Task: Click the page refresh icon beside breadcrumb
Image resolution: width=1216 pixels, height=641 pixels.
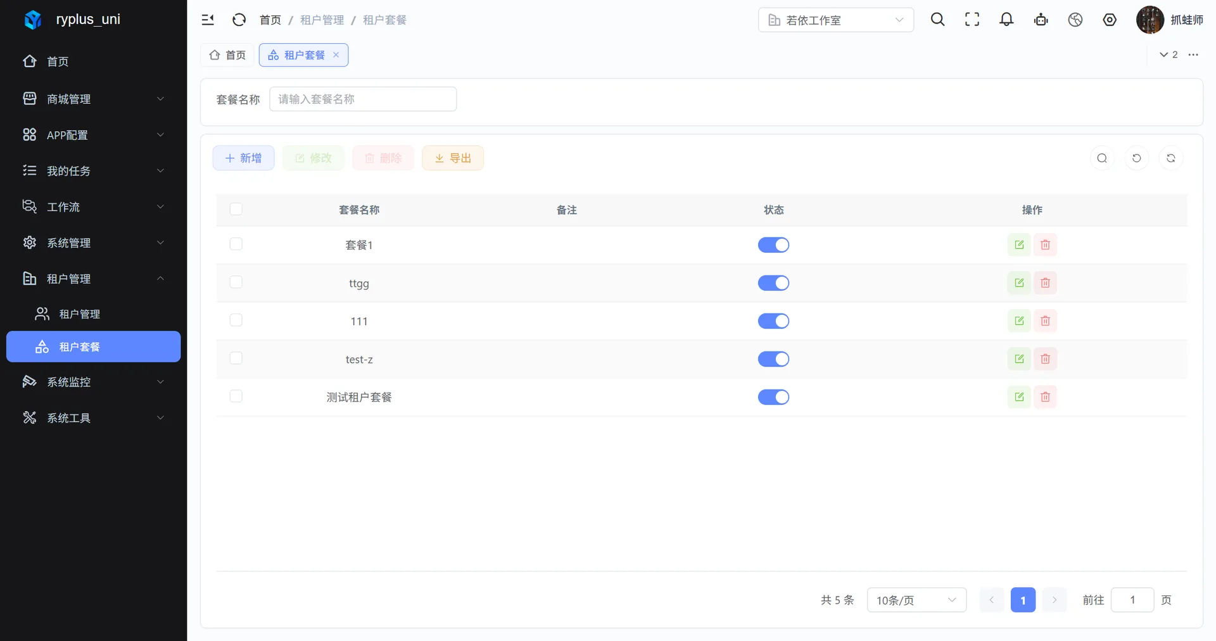Action: [x=239, y=20]
